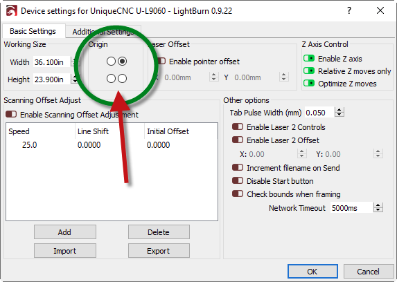Confirm settings with OK button

[x=312, y=272]
